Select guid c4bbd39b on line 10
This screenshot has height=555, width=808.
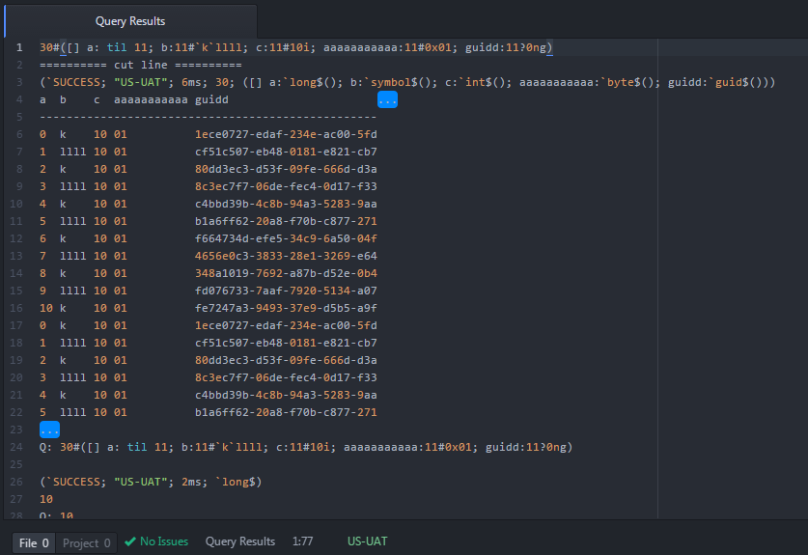tap(286, 204)
